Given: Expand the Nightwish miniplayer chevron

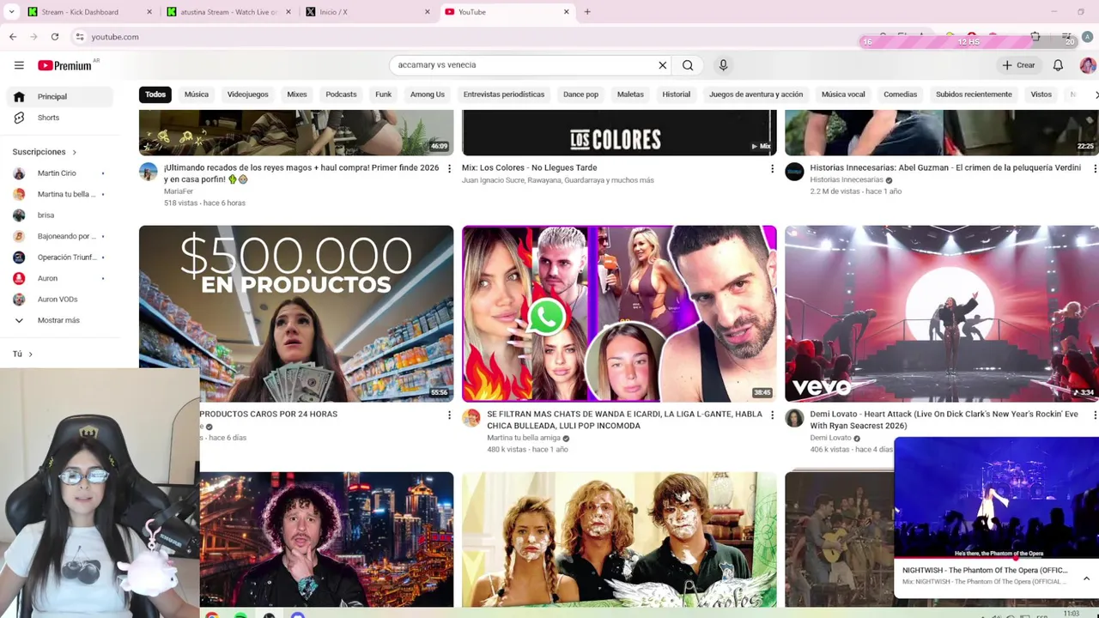Looking at the screenshot, I should coord(1086,579).
